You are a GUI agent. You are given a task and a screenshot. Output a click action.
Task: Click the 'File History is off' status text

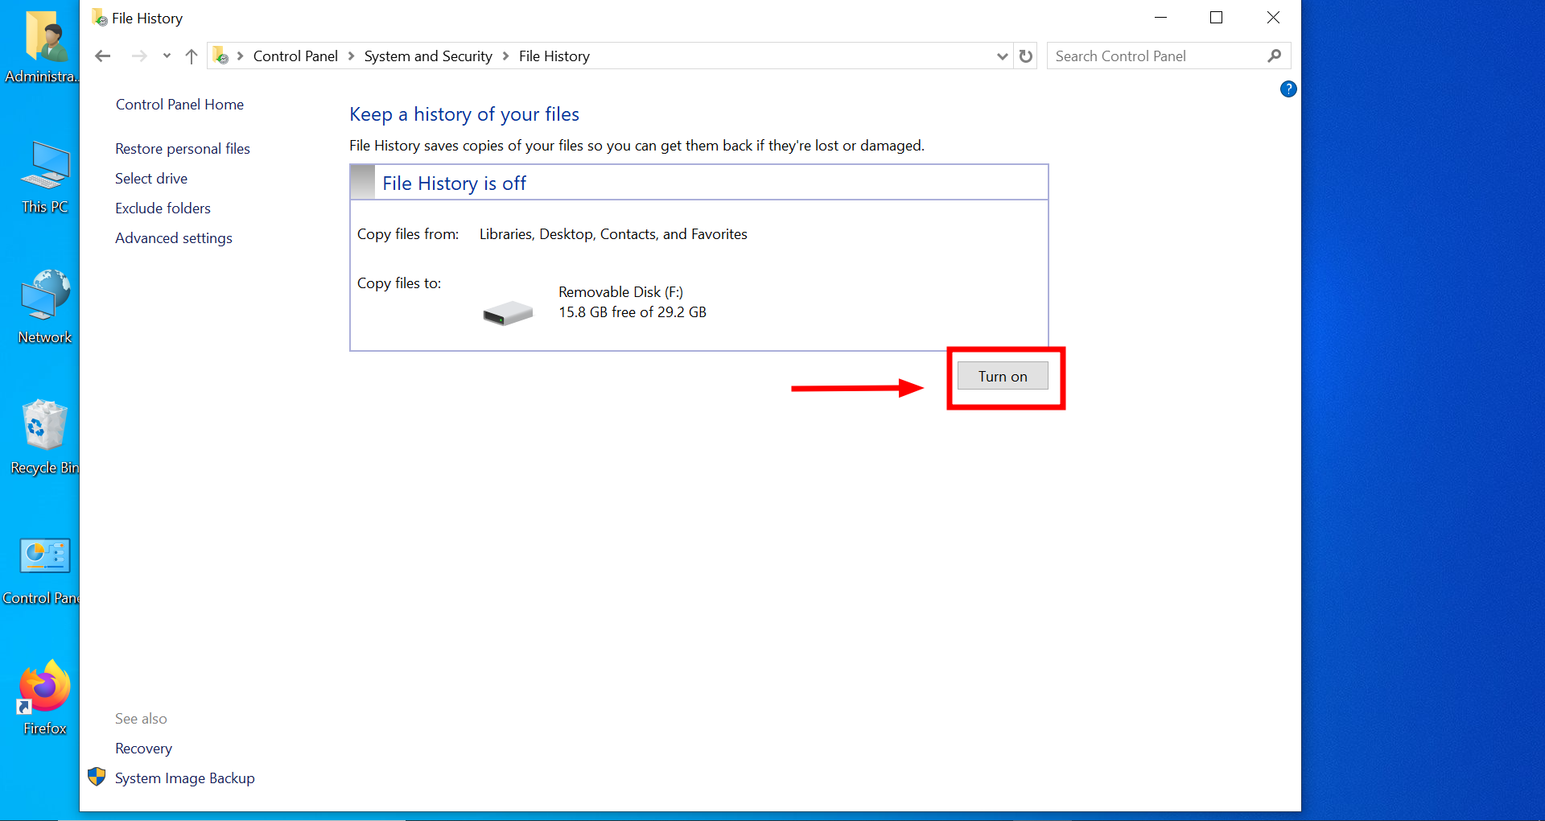(455, 184)
